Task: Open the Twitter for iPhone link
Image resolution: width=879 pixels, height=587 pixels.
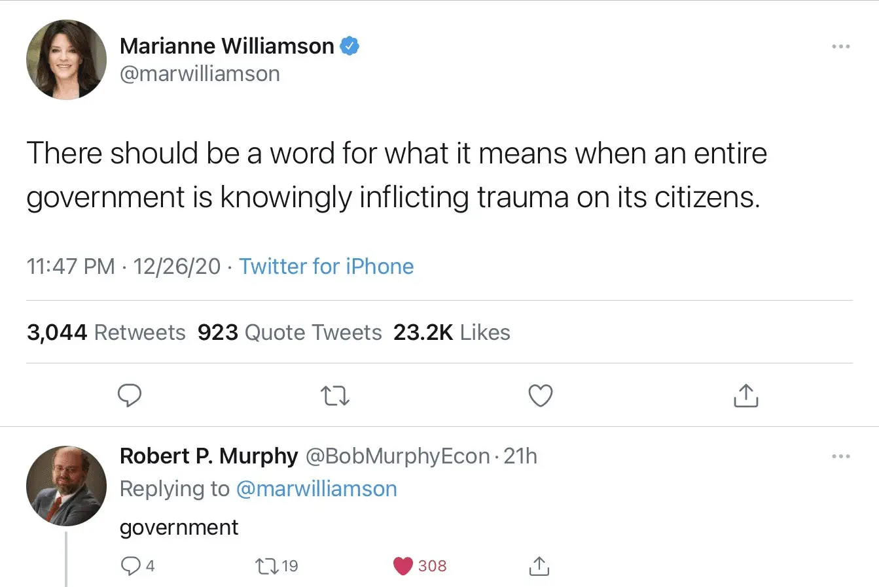Action: (326, 267)
